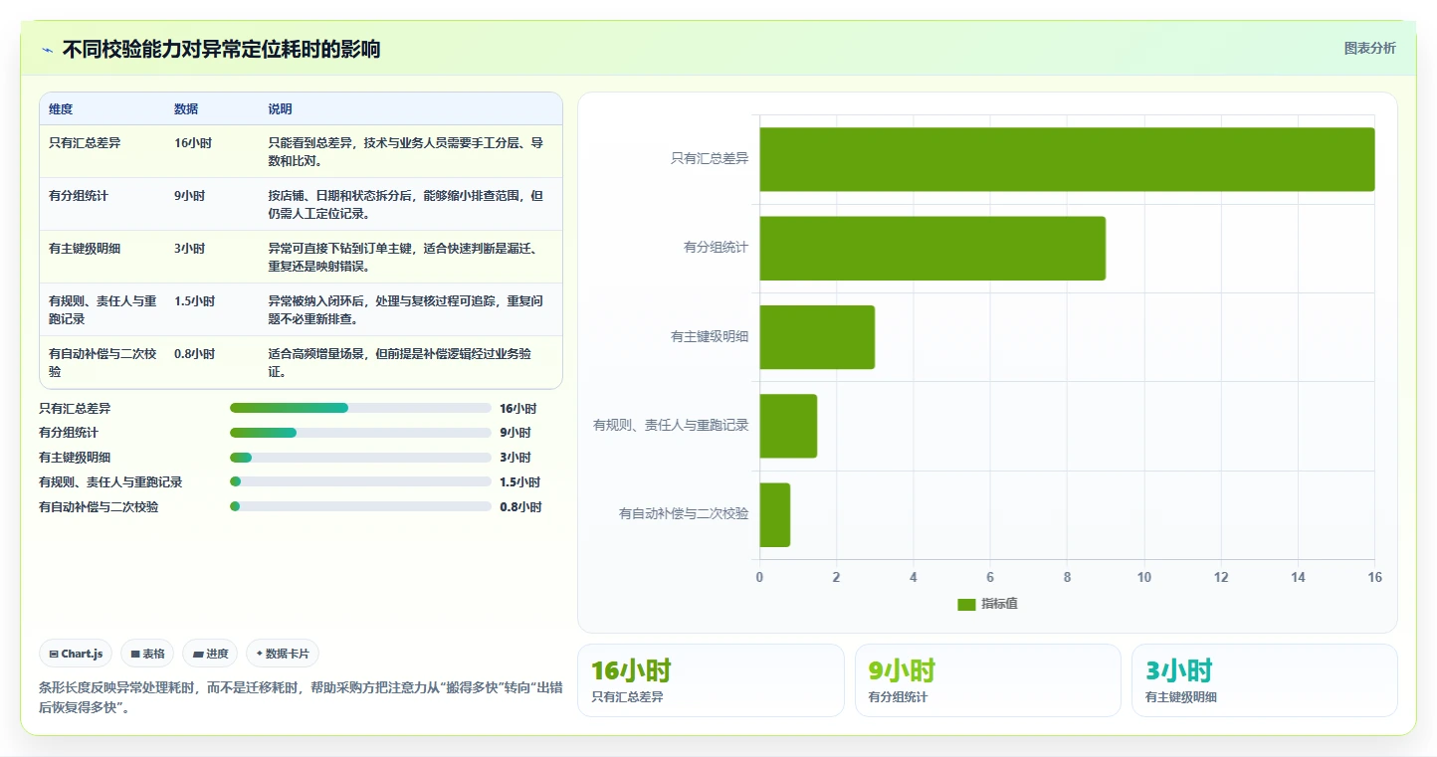The image size is (1437, 757).
Task: Select the 进度 tag chip
Action: click(210, 654)
